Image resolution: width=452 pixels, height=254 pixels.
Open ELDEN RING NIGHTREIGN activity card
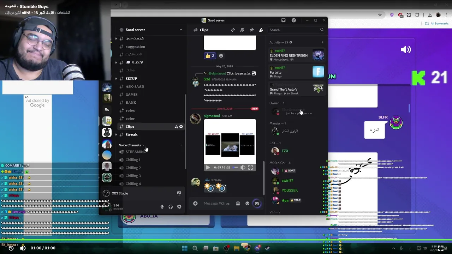(297, 55)
